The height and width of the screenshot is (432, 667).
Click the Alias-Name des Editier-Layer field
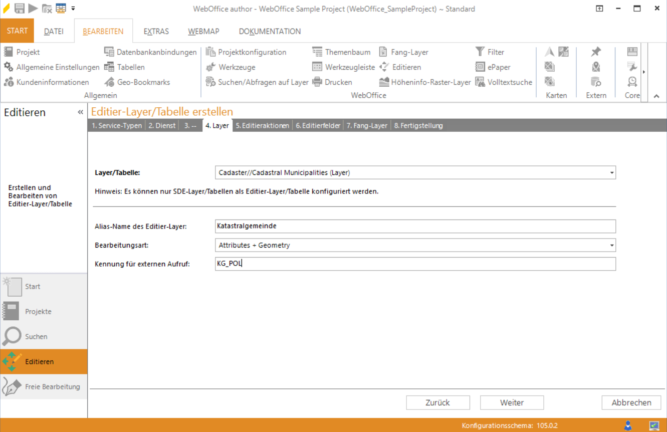coord(414,226)
